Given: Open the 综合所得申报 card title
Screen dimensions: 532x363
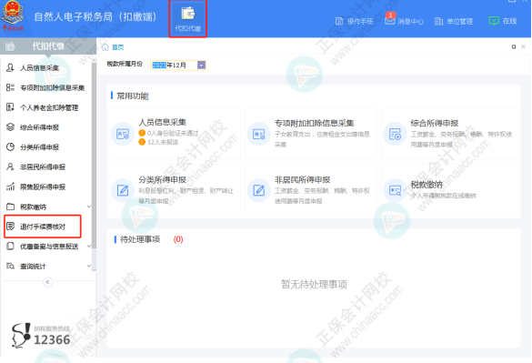Looking at the screenshot, I should 435,123.
